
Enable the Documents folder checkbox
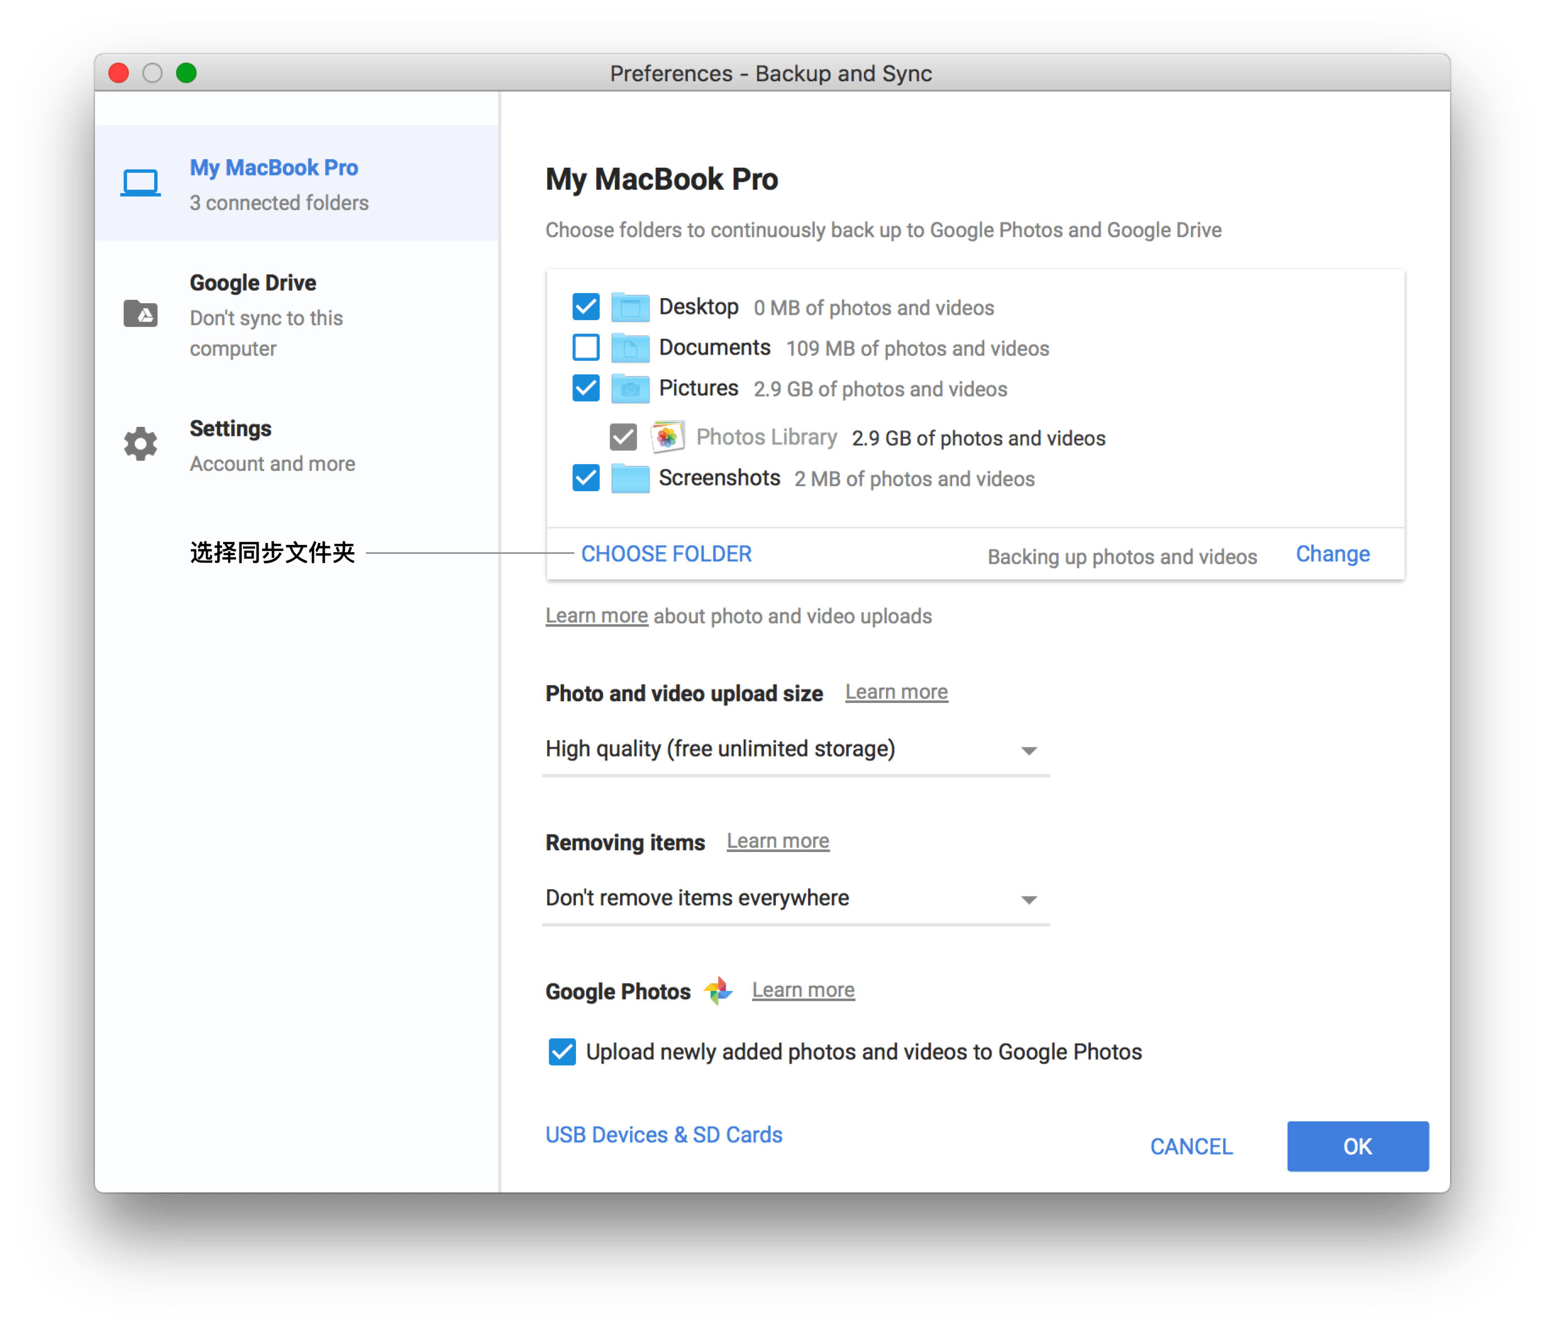point(586,347)
